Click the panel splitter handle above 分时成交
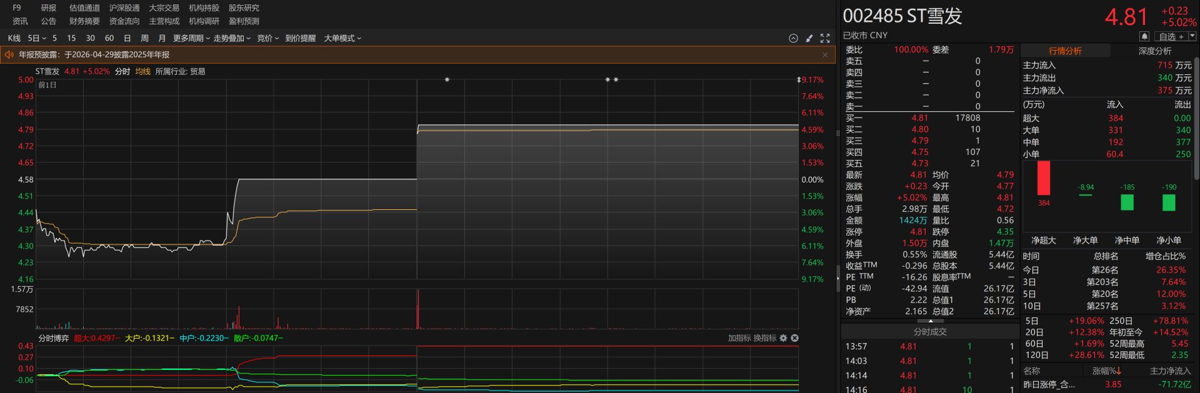The width and height of the screenshot is (1200, 393). click(x=931, y=321)
